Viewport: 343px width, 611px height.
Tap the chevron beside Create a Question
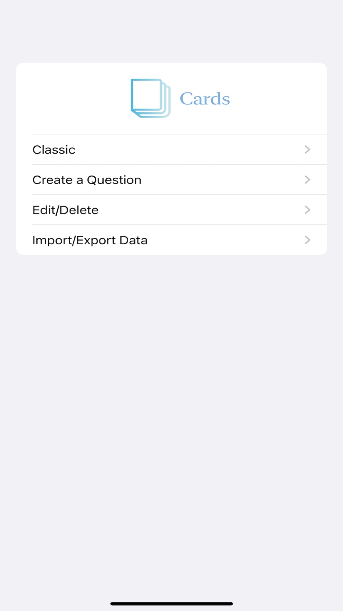tap(307, 180)
